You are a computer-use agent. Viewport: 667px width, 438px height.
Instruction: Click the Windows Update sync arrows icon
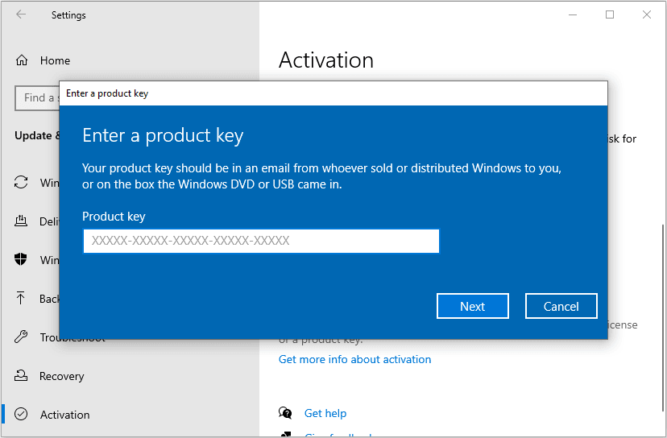click(22, 183)
